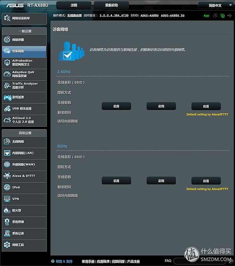Viewport: 235px width, 266px height.
Task: Enable third 2.4GHz guest network (Alexa/IFTTT)
Action: tap(206, 106)
